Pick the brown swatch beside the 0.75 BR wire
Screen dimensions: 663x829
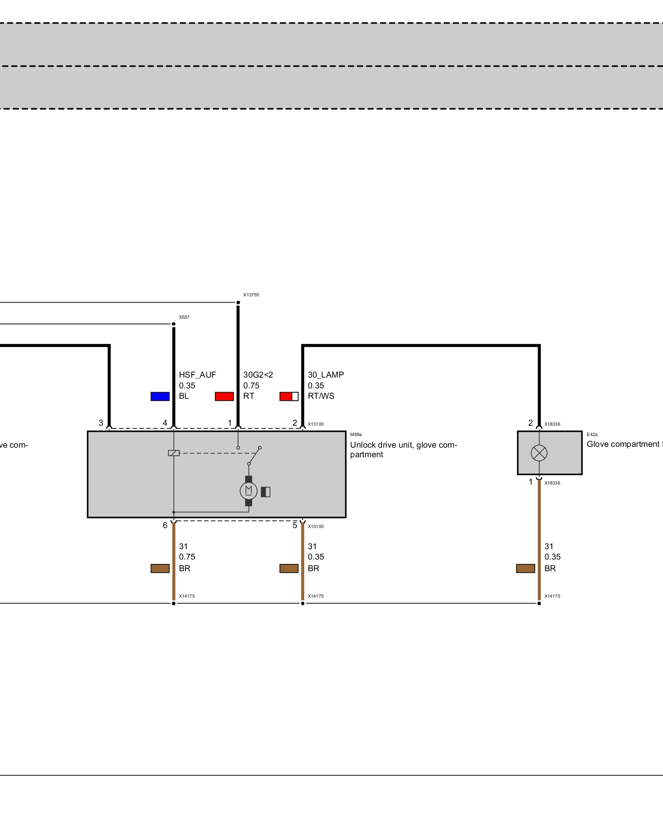[160, 568]
